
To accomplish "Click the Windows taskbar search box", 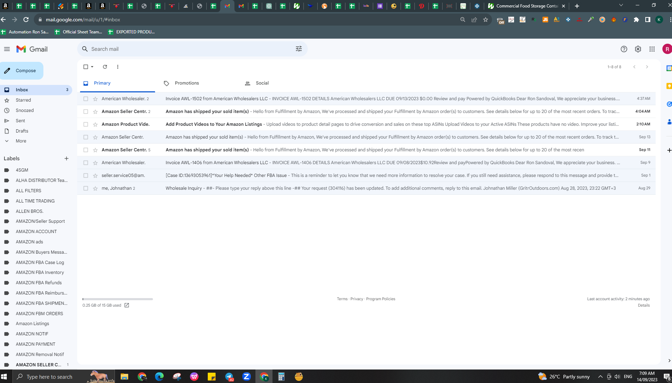I will point(64,377).
